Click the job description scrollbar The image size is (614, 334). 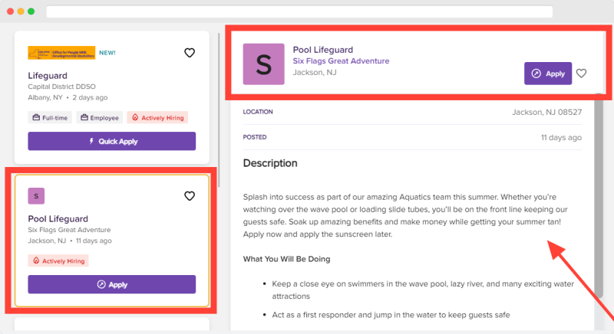[599, 195]
